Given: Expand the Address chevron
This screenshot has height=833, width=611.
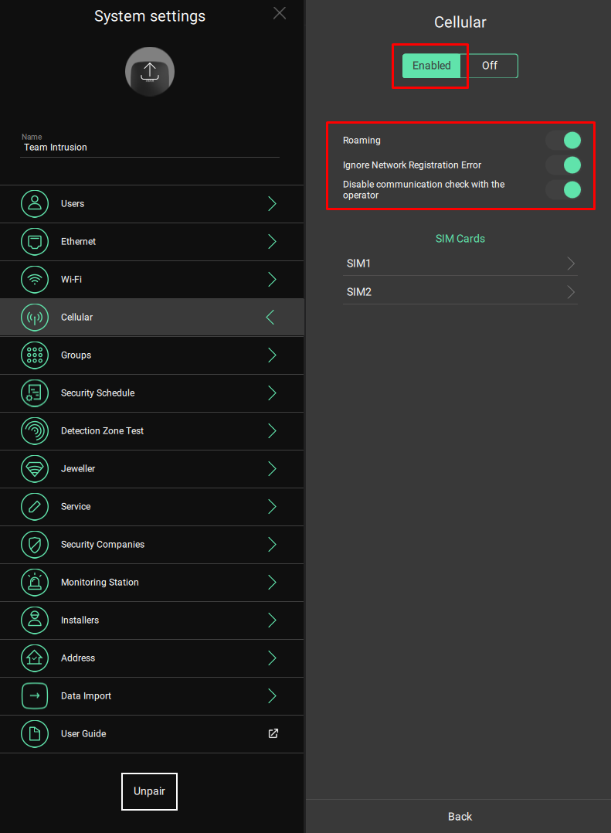Looking at the screenshot, I should click(272, 658).
